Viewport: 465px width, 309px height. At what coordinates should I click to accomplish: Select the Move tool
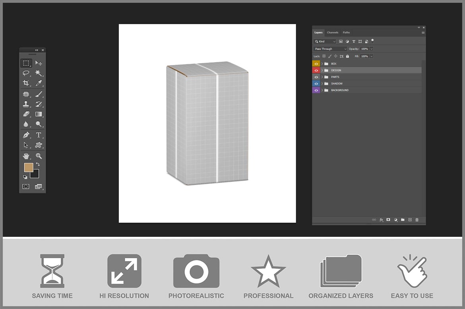[x=39, y=63]
